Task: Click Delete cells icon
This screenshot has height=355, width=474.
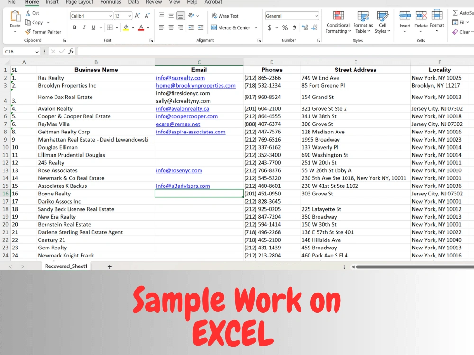Action: pyautogui.click(x=421, y=16)
